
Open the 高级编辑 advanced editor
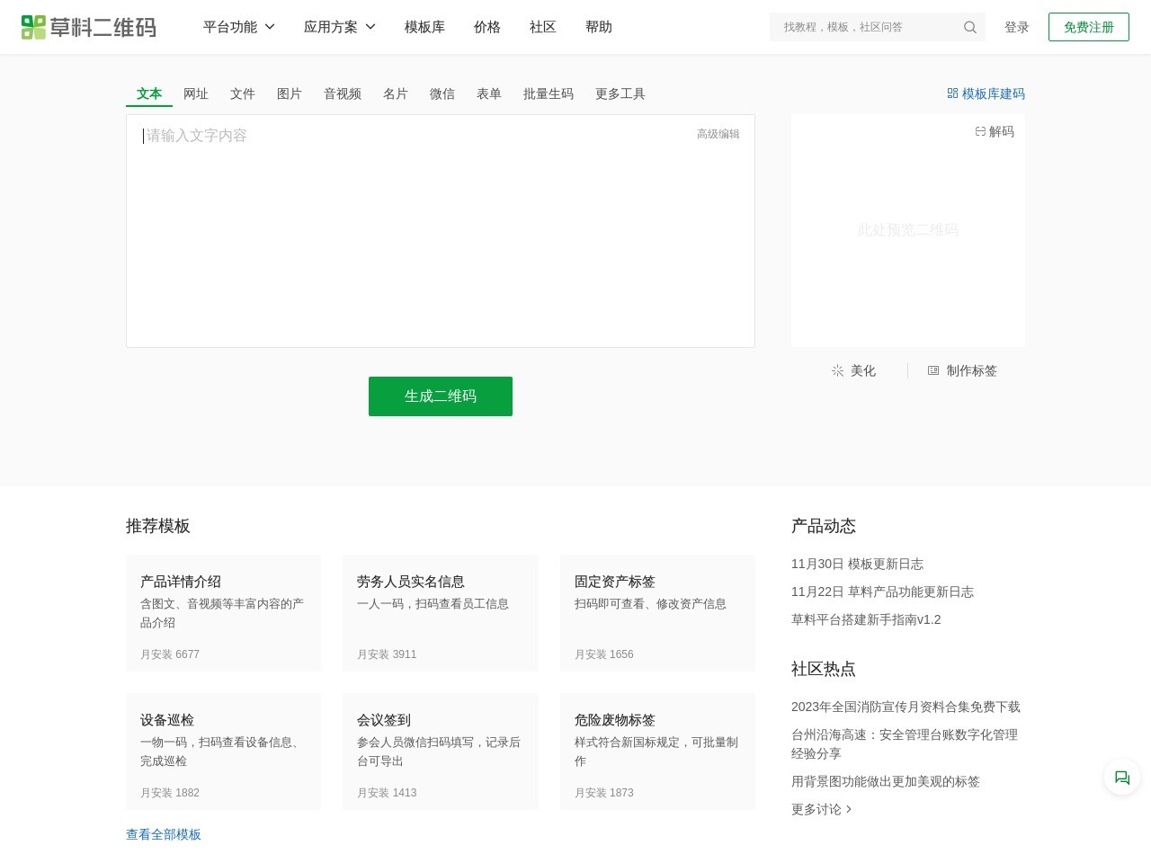[718, 133]
